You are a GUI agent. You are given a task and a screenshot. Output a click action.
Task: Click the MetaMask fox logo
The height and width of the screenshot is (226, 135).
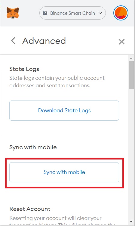[13, 13]
